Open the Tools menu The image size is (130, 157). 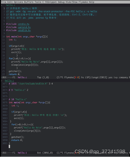(38, 2)
